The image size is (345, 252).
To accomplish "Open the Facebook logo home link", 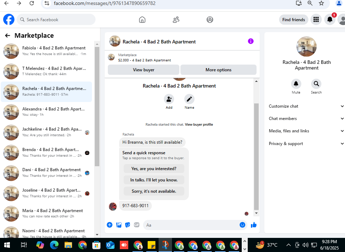I will click(9, 19).
